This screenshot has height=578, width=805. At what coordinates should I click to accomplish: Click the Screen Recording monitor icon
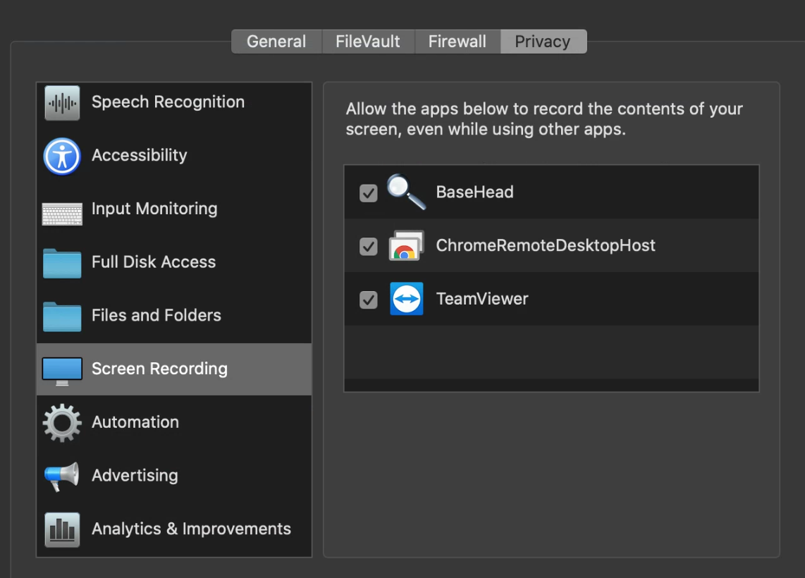pyautogui.click(x=62, y=371)
